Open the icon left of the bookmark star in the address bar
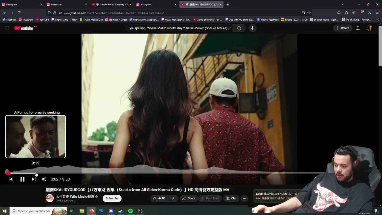Image resolution: width=382 pixels, height=215 pixels. point(303,13)
